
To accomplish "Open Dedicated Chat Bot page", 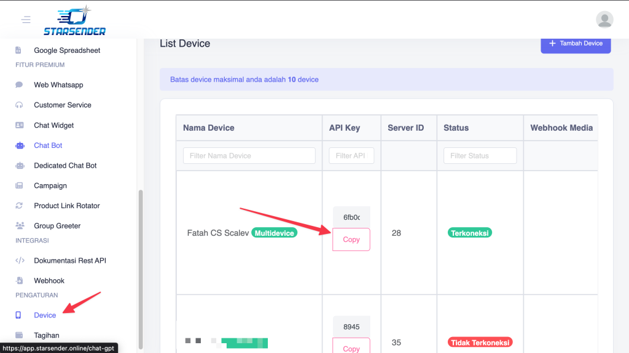I will pyautogui.click(x=65, y=166).
